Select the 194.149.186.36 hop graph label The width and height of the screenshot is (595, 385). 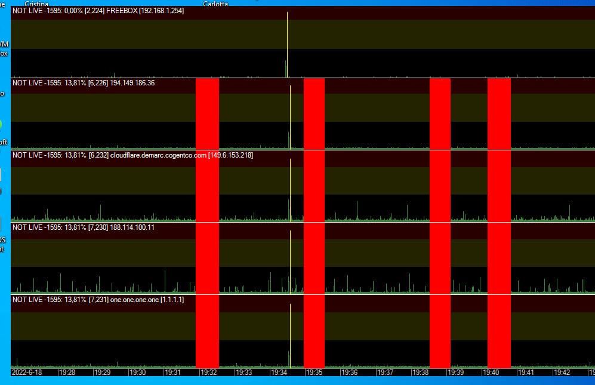point(84,83)
